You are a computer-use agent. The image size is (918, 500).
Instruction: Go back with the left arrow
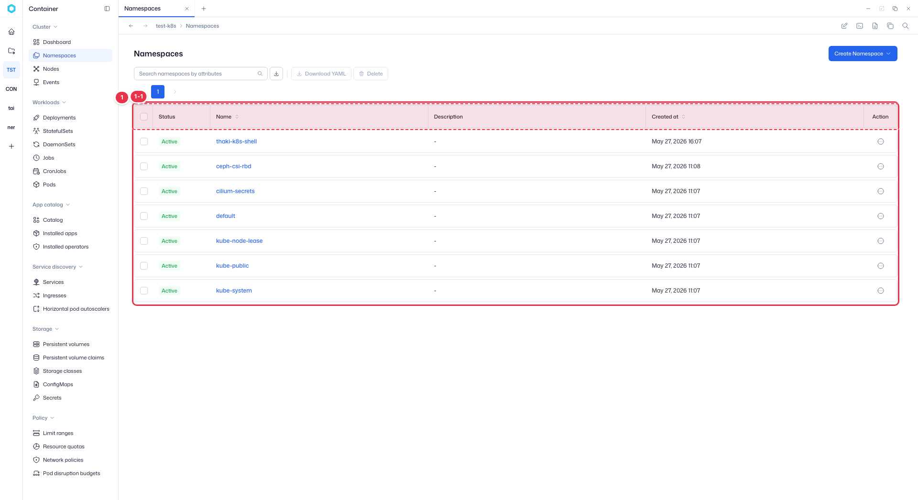(x=131, y=26)
